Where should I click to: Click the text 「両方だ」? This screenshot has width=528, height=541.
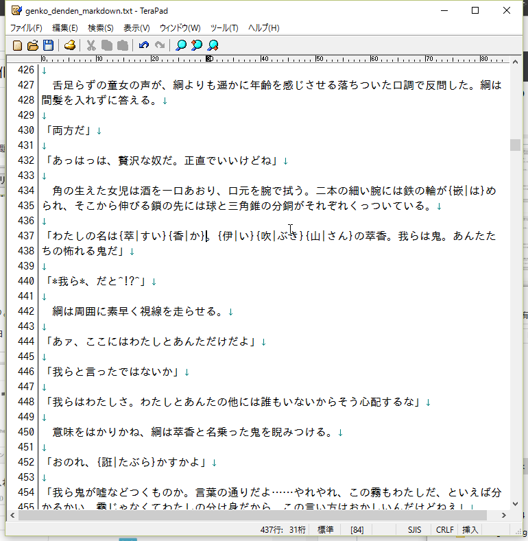tap(69, 130)
